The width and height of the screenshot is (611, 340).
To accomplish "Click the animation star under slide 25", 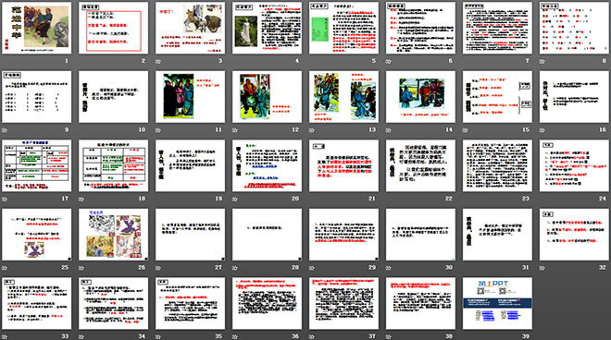I will click(5, 268).
